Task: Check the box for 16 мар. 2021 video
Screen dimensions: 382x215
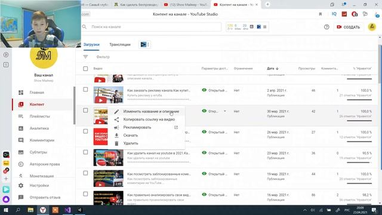Action: [85, 194]
